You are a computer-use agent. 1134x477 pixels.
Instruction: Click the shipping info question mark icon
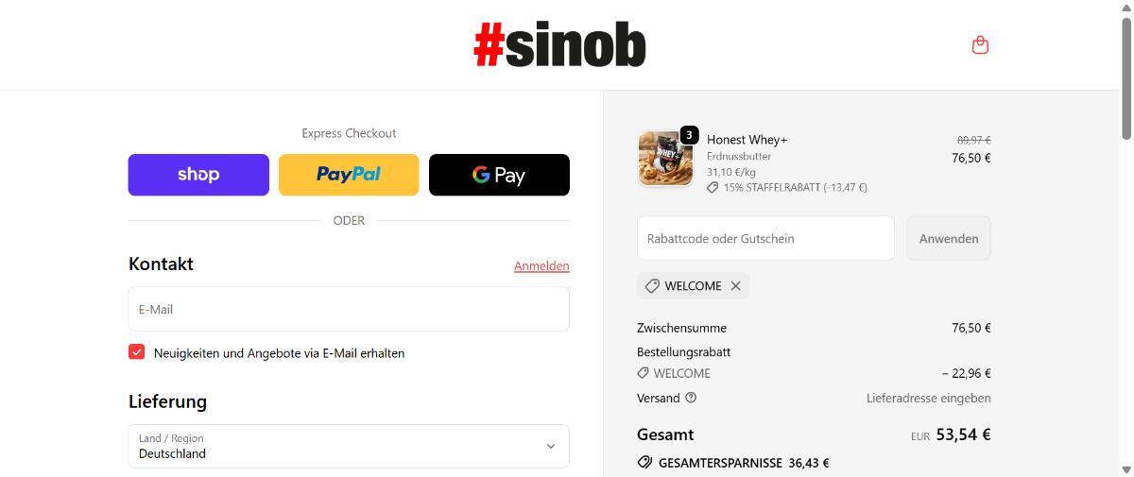(691, 398)
